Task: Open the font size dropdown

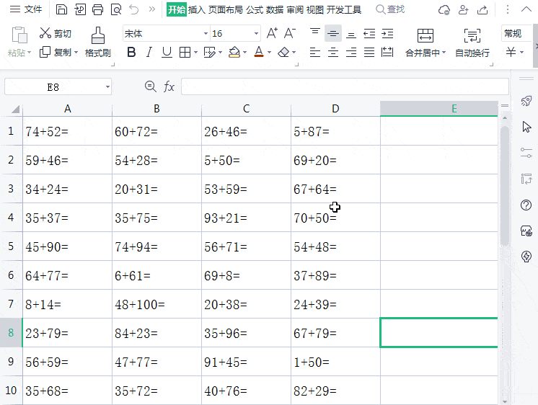Action: coord(256,34)
